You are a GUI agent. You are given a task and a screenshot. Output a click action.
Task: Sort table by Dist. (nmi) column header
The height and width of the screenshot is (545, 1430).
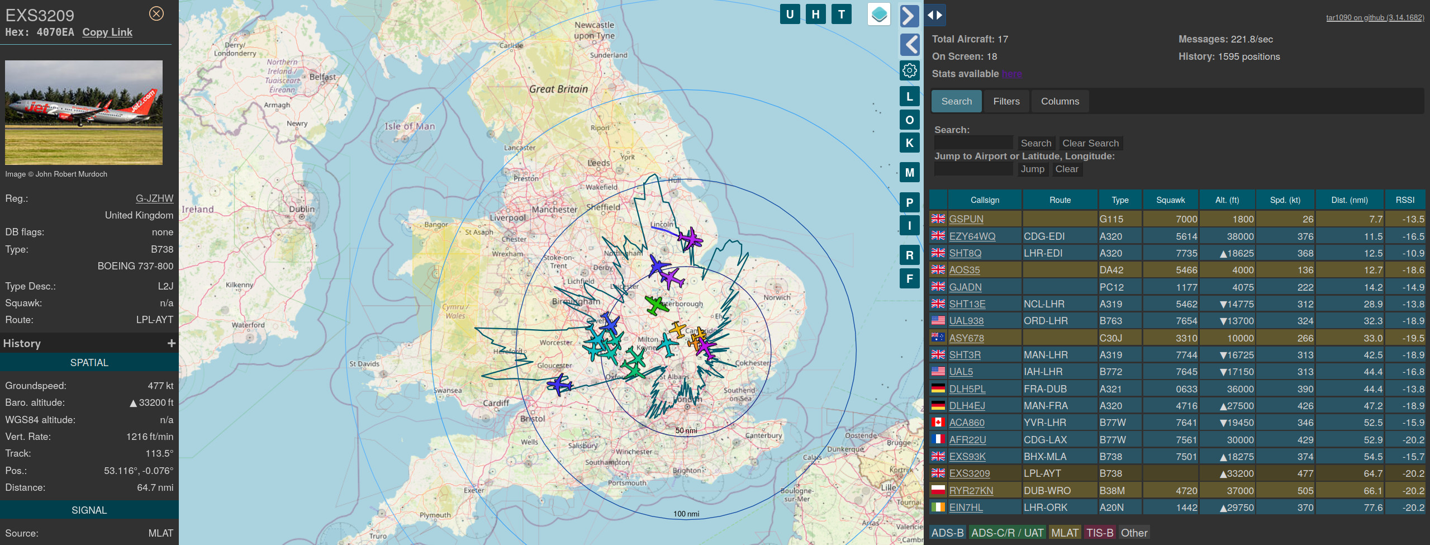[x=1350, y=200]
